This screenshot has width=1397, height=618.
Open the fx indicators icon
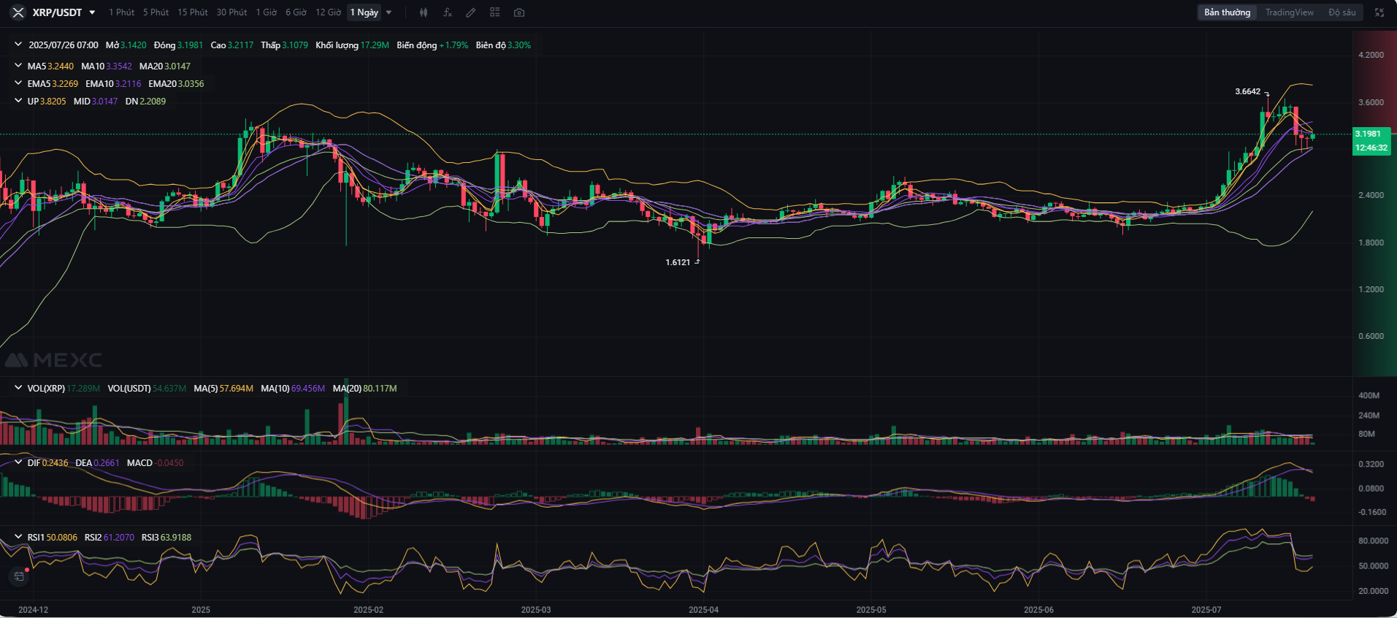[448, 12]
